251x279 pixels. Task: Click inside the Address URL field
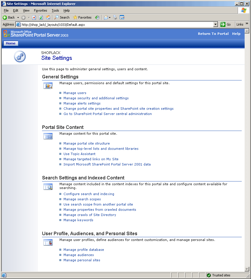pos(117,25)
